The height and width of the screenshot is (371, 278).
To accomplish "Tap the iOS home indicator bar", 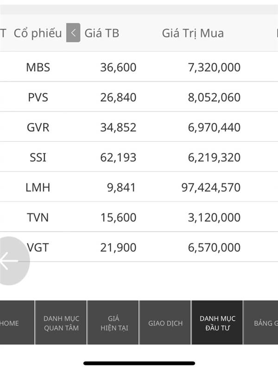I will click(x=139, y=363).
